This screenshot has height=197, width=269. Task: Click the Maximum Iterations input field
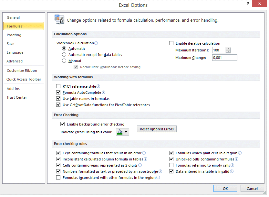click(x=219, y=50)
